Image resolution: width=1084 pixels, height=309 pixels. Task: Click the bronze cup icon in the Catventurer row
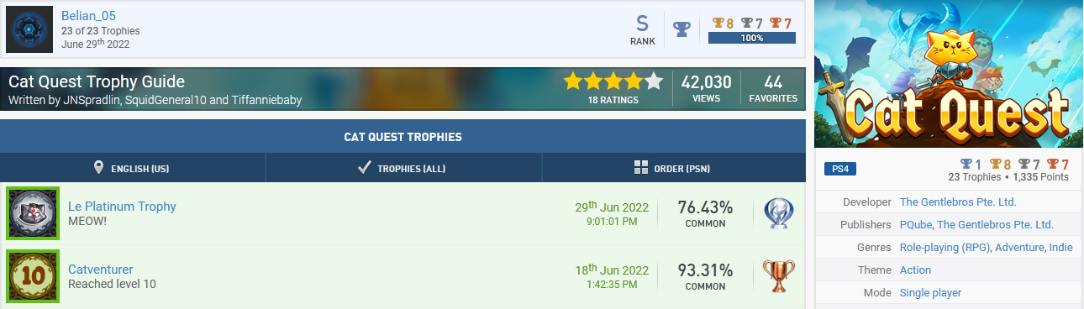click(779, 276)
